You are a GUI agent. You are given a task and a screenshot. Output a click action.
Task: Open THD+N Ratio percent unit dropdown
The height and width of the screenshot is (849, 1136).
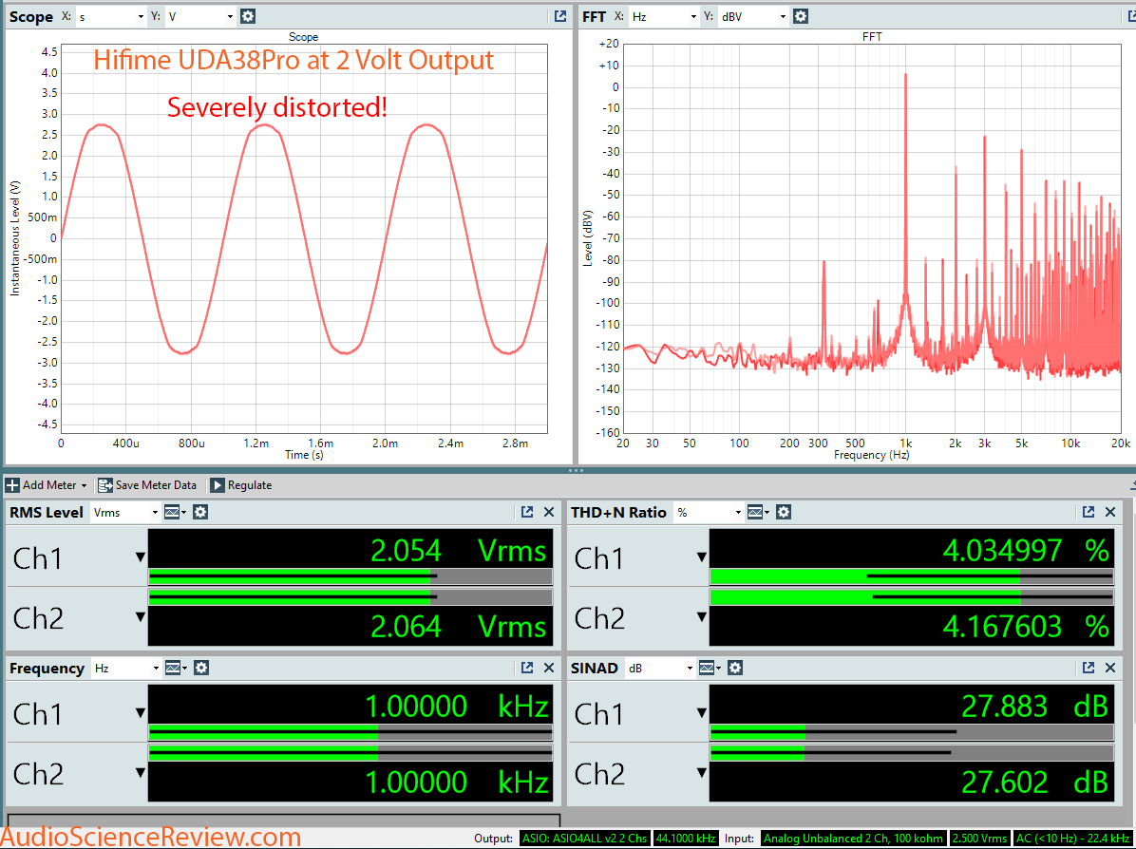pos(709,512)
